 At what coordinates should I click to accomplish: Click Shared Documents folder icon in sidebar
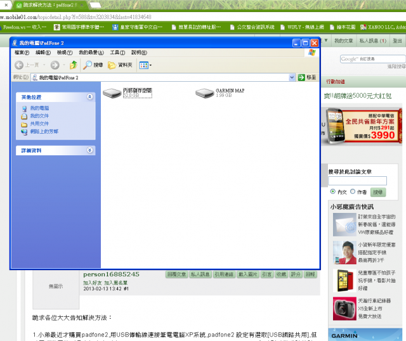tap(24, 124)
